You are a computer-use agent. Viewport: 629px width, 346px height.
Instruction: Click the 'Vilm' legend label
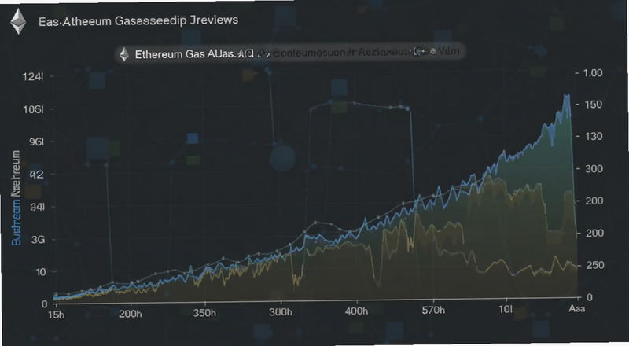pyautogui.click(x=449, y=51)
